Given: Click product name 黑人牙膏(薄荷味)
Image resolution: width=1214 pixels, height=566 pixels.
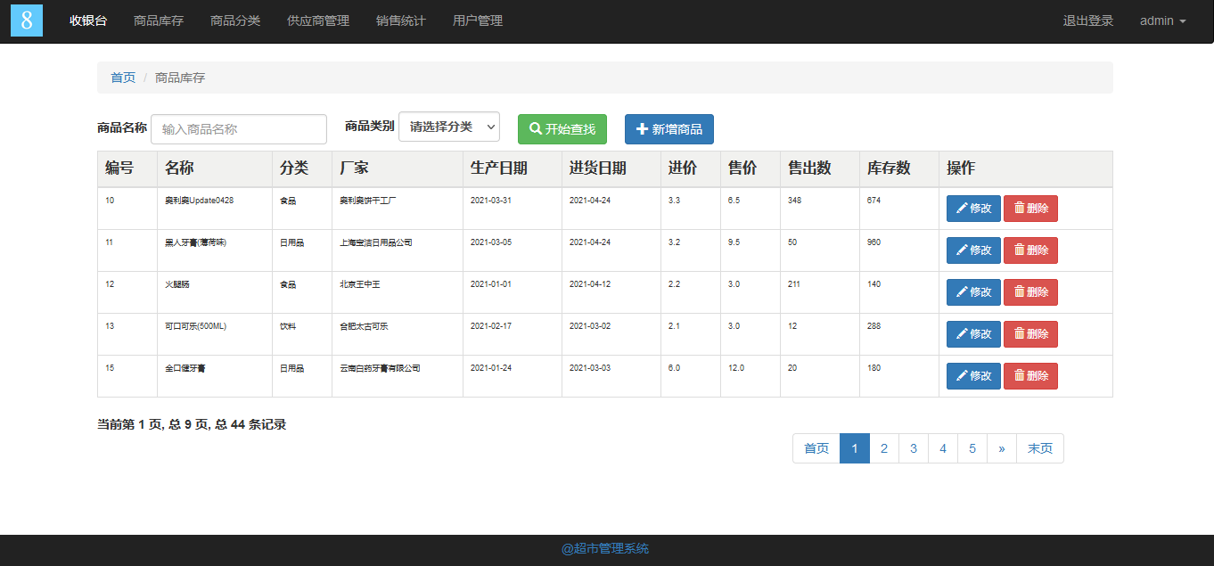Looking at the screenshot, I should coord(195,242).
